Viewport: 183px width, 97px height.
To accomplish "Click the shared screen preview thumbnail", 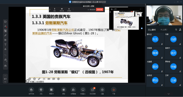I will (126, 20).
